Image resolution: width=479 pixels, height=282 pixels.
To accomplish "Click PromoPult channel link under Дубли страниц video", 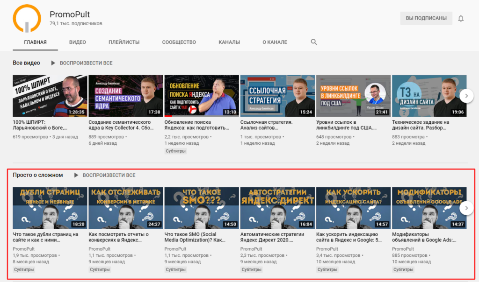I will (23, 249).
